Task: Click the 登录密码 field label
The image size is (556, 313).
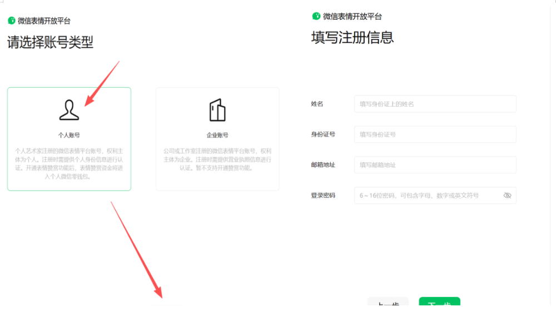Action: [323, 196]
